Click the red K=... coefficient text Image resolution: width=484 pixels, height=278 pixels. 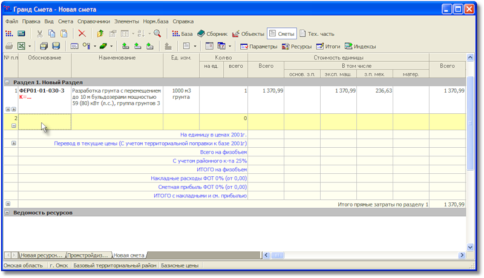(x=25, y=97)
